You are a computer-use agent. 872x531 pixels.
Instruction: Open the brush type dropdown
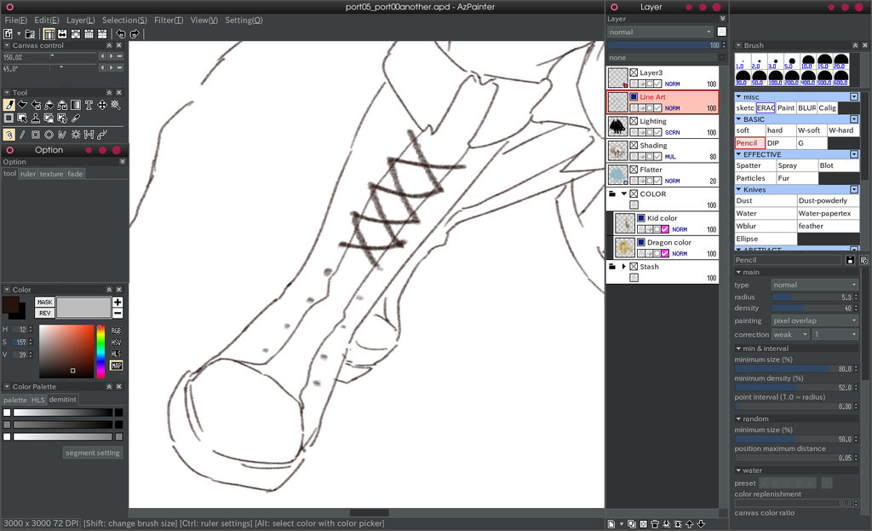click(x=814, y=285)
